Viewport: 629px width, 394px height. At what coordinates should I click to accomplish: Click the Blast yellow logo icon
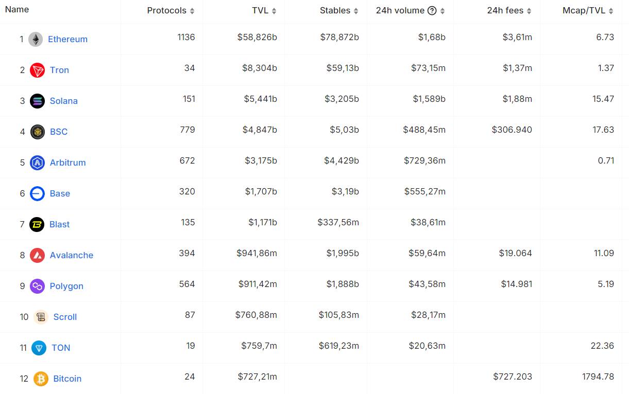[x=37, y=224]
